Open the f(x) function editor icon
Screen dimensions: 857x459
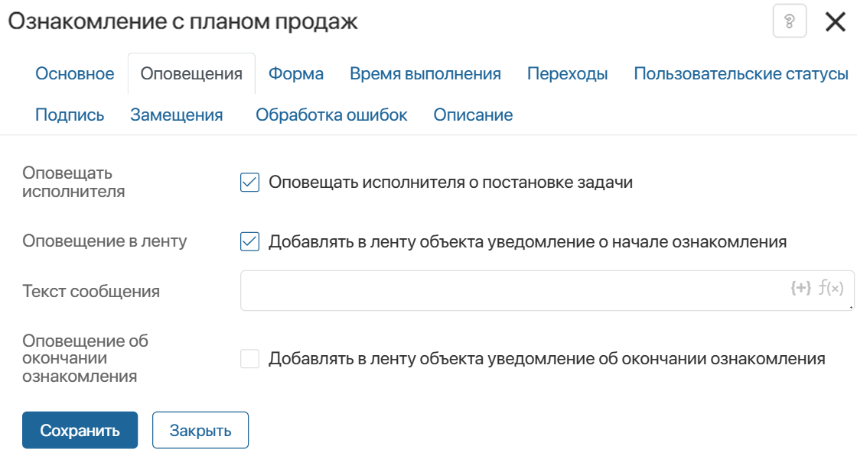(830, 288)
